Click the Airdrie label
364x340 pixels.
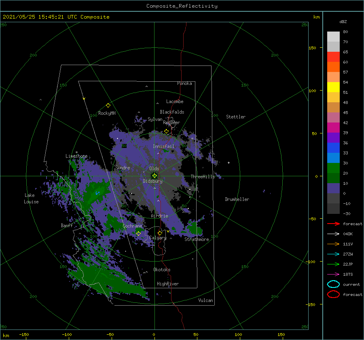(159, 216)
